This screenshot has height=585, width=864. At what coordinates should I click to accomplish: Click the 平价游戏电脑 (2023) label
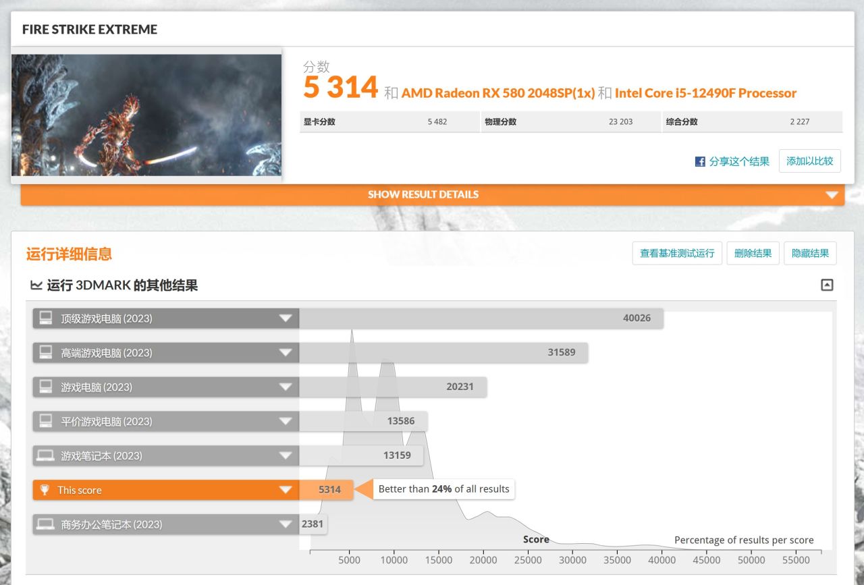coord(107,422)
